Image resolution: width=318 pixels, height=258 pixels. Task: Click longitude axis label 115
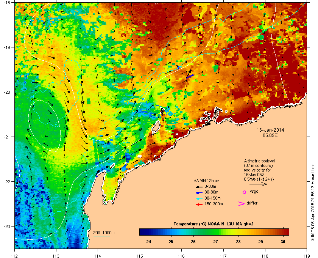tap(140, 256)
